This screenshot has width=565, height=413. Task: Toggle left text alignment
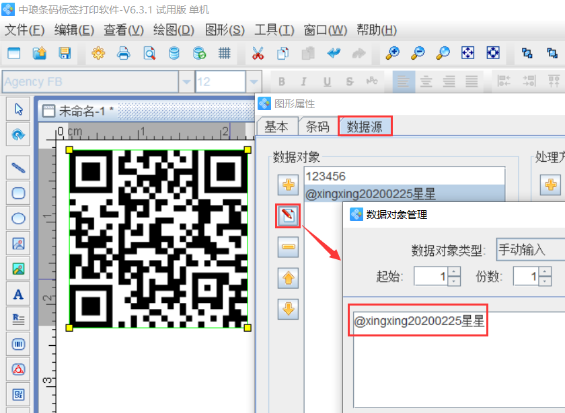click(403, 82)
